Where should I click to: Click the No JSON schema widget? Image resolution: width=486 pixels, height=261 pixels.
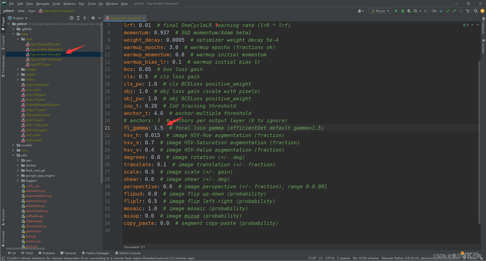pos(366,258)
